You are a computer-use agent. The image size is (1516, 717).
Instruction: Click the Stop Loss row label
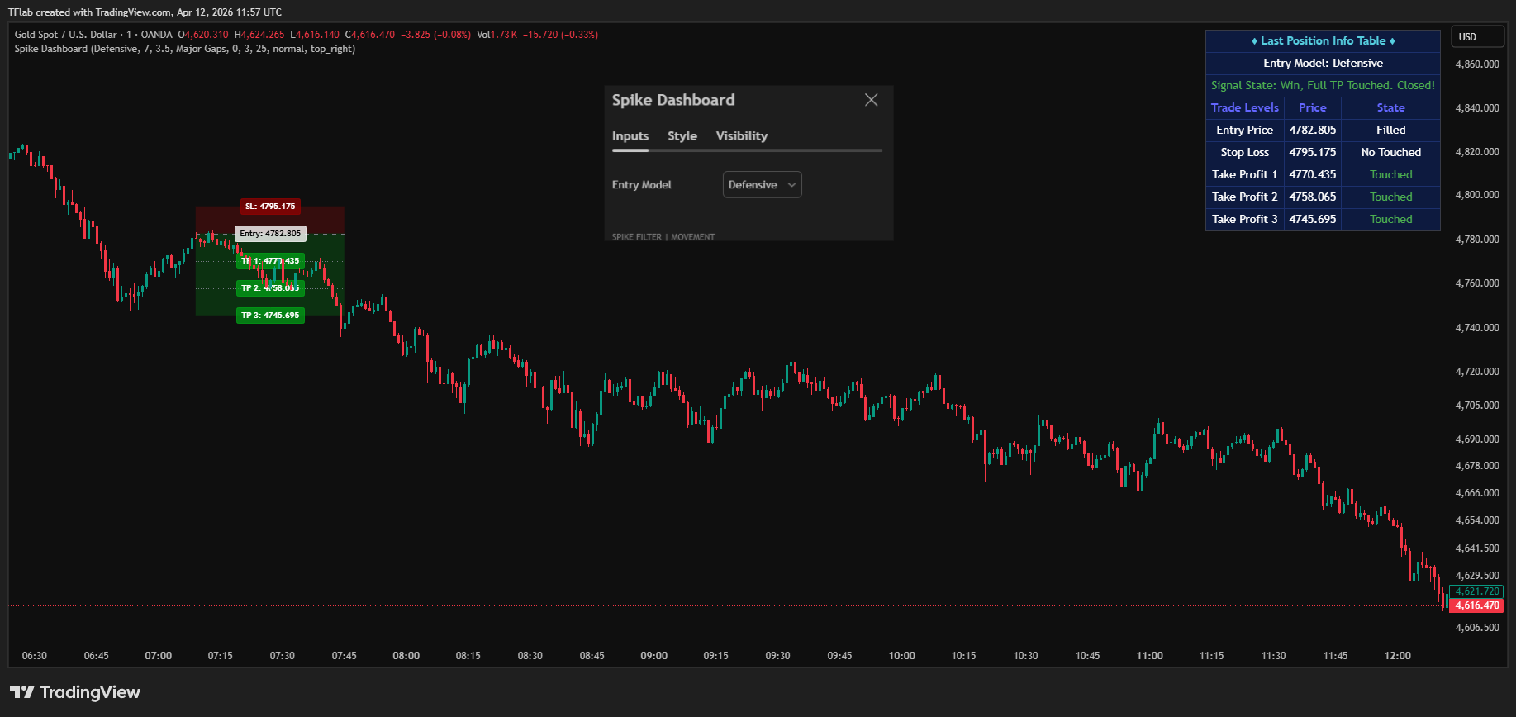pos(1245,153)
